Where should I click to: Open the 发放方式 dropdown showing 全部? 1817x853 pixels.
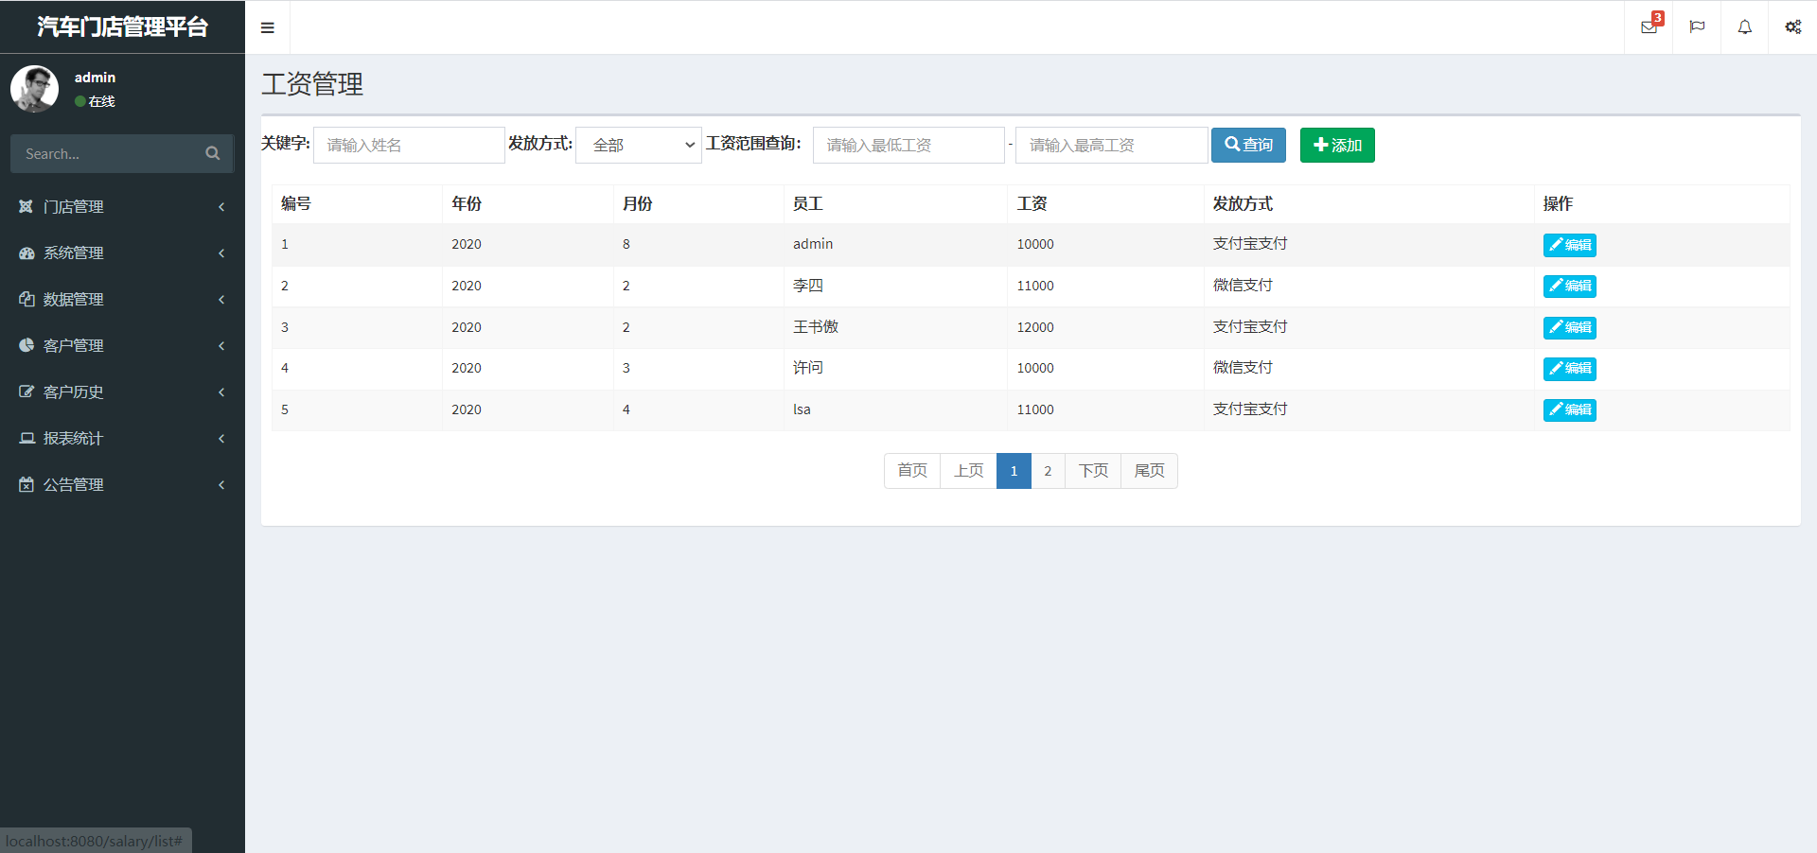pyautogui.click(x=639, y=145)
